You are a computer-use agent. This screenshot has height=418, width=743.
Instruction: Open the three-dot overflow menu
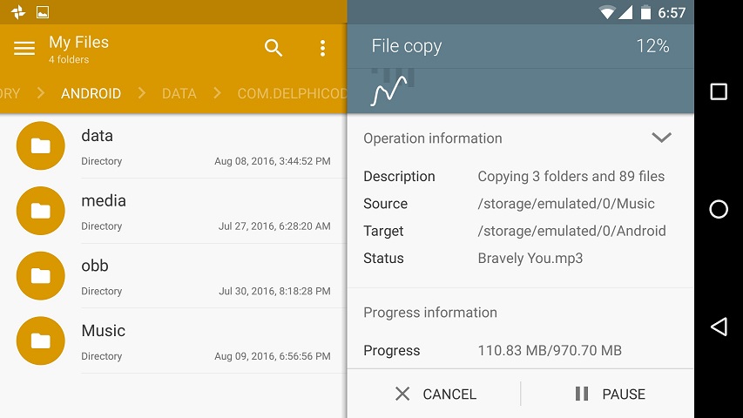click(322, 49)
